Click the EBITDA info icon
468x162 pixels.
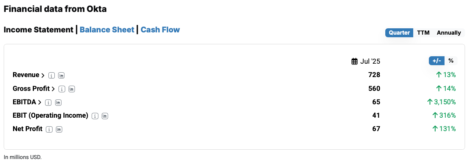pos(48,102)
